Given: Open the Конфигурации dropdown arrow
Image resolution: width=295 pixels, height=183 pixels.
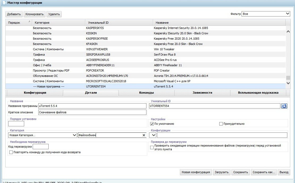Looking at the screenshot, I should coord(153,135).
